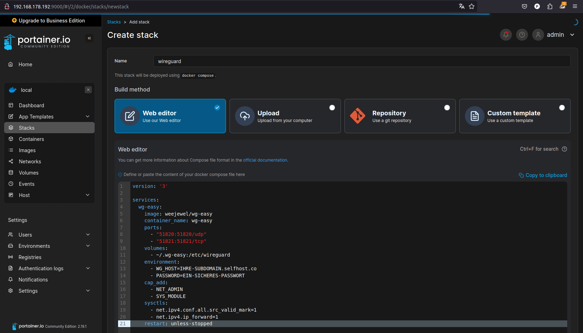
Task: Open Networks from the sidebar
Action: pyautogui.click(x=30, y=162)
